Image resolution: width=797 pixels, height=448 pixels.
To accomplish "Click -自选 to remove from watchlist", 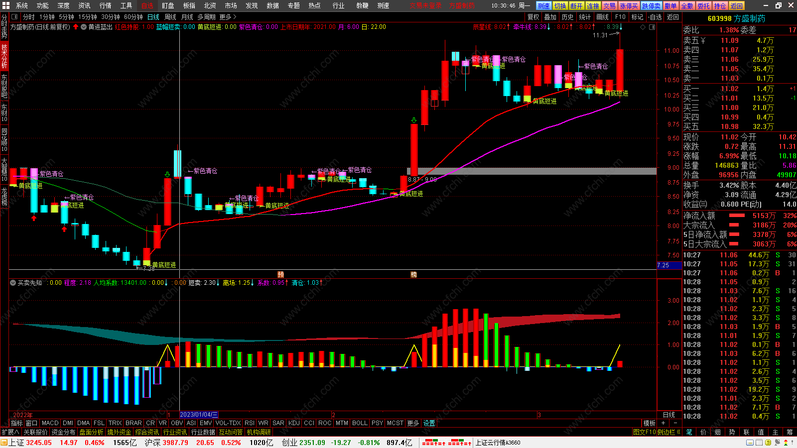I will pyautogui.click(x=655, y=17).
